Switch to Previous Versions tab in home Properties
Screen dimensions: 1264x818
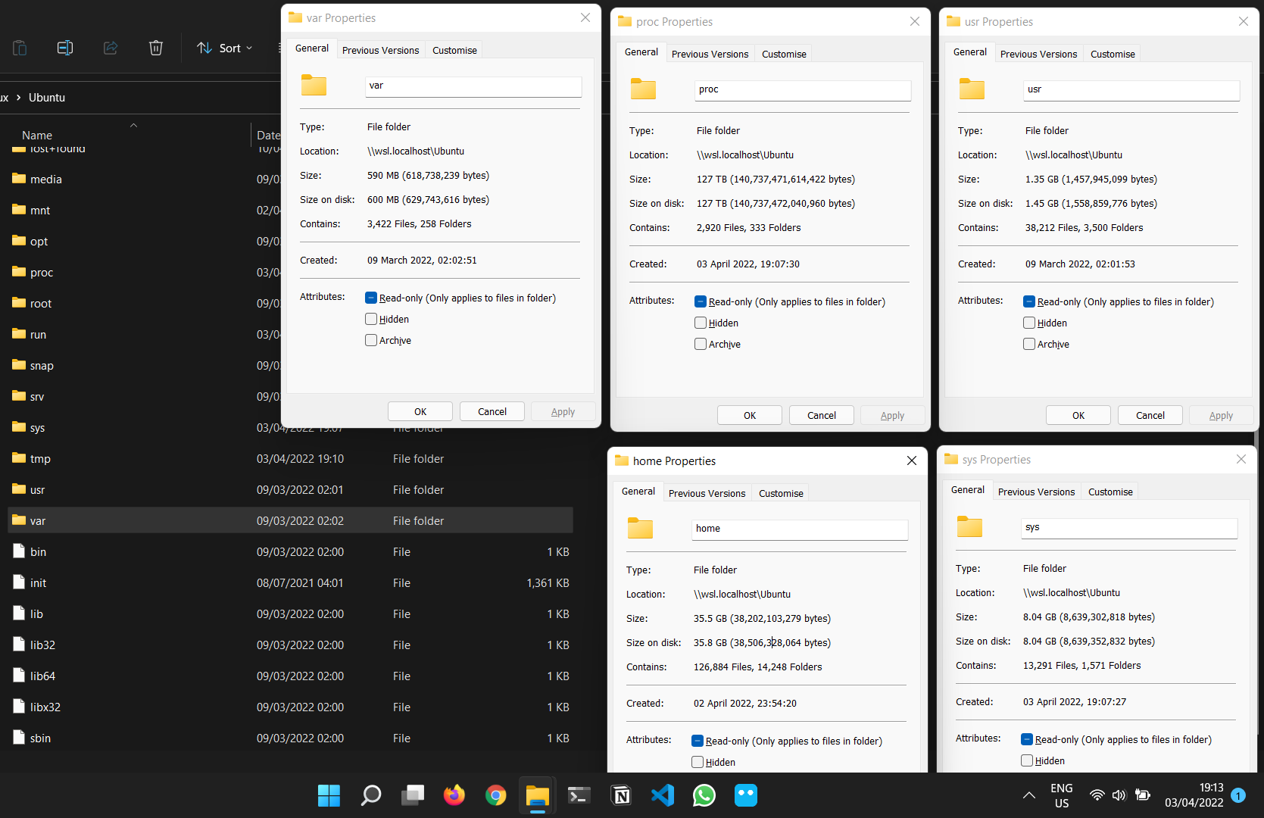click(706, 492)
